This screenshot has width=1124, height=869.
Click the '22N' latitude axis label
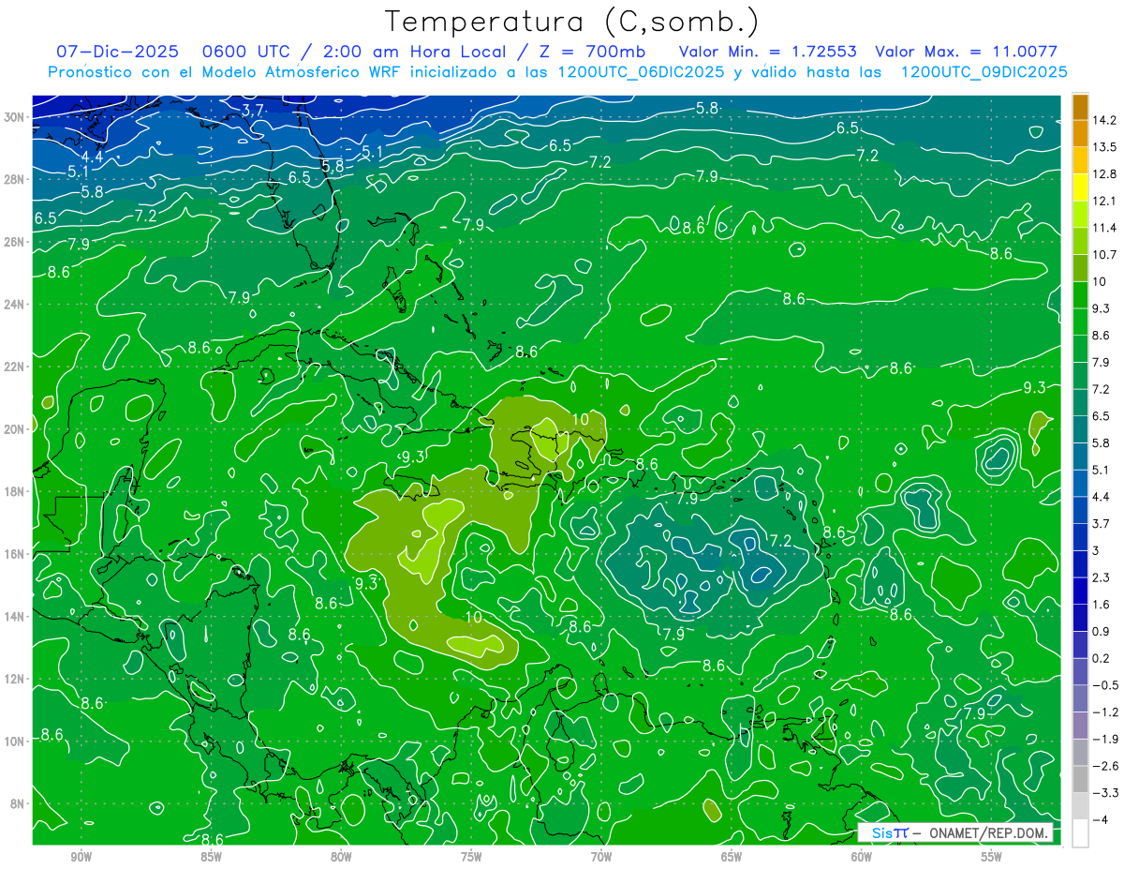[x=14, y=367]
